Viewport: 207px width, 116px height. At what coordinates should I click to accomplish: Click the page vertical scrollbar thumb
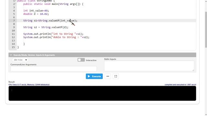206,30
